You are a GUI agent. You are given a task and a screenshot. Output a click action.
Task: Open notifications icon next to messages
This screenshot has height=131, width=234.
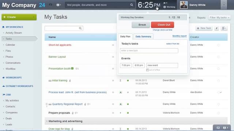(58, 5)
